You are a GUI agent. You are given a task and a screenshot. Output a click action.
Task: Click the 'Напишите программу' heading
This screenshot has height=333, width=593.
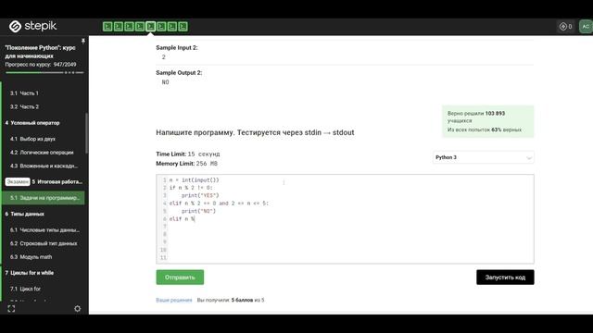(255, 132)
